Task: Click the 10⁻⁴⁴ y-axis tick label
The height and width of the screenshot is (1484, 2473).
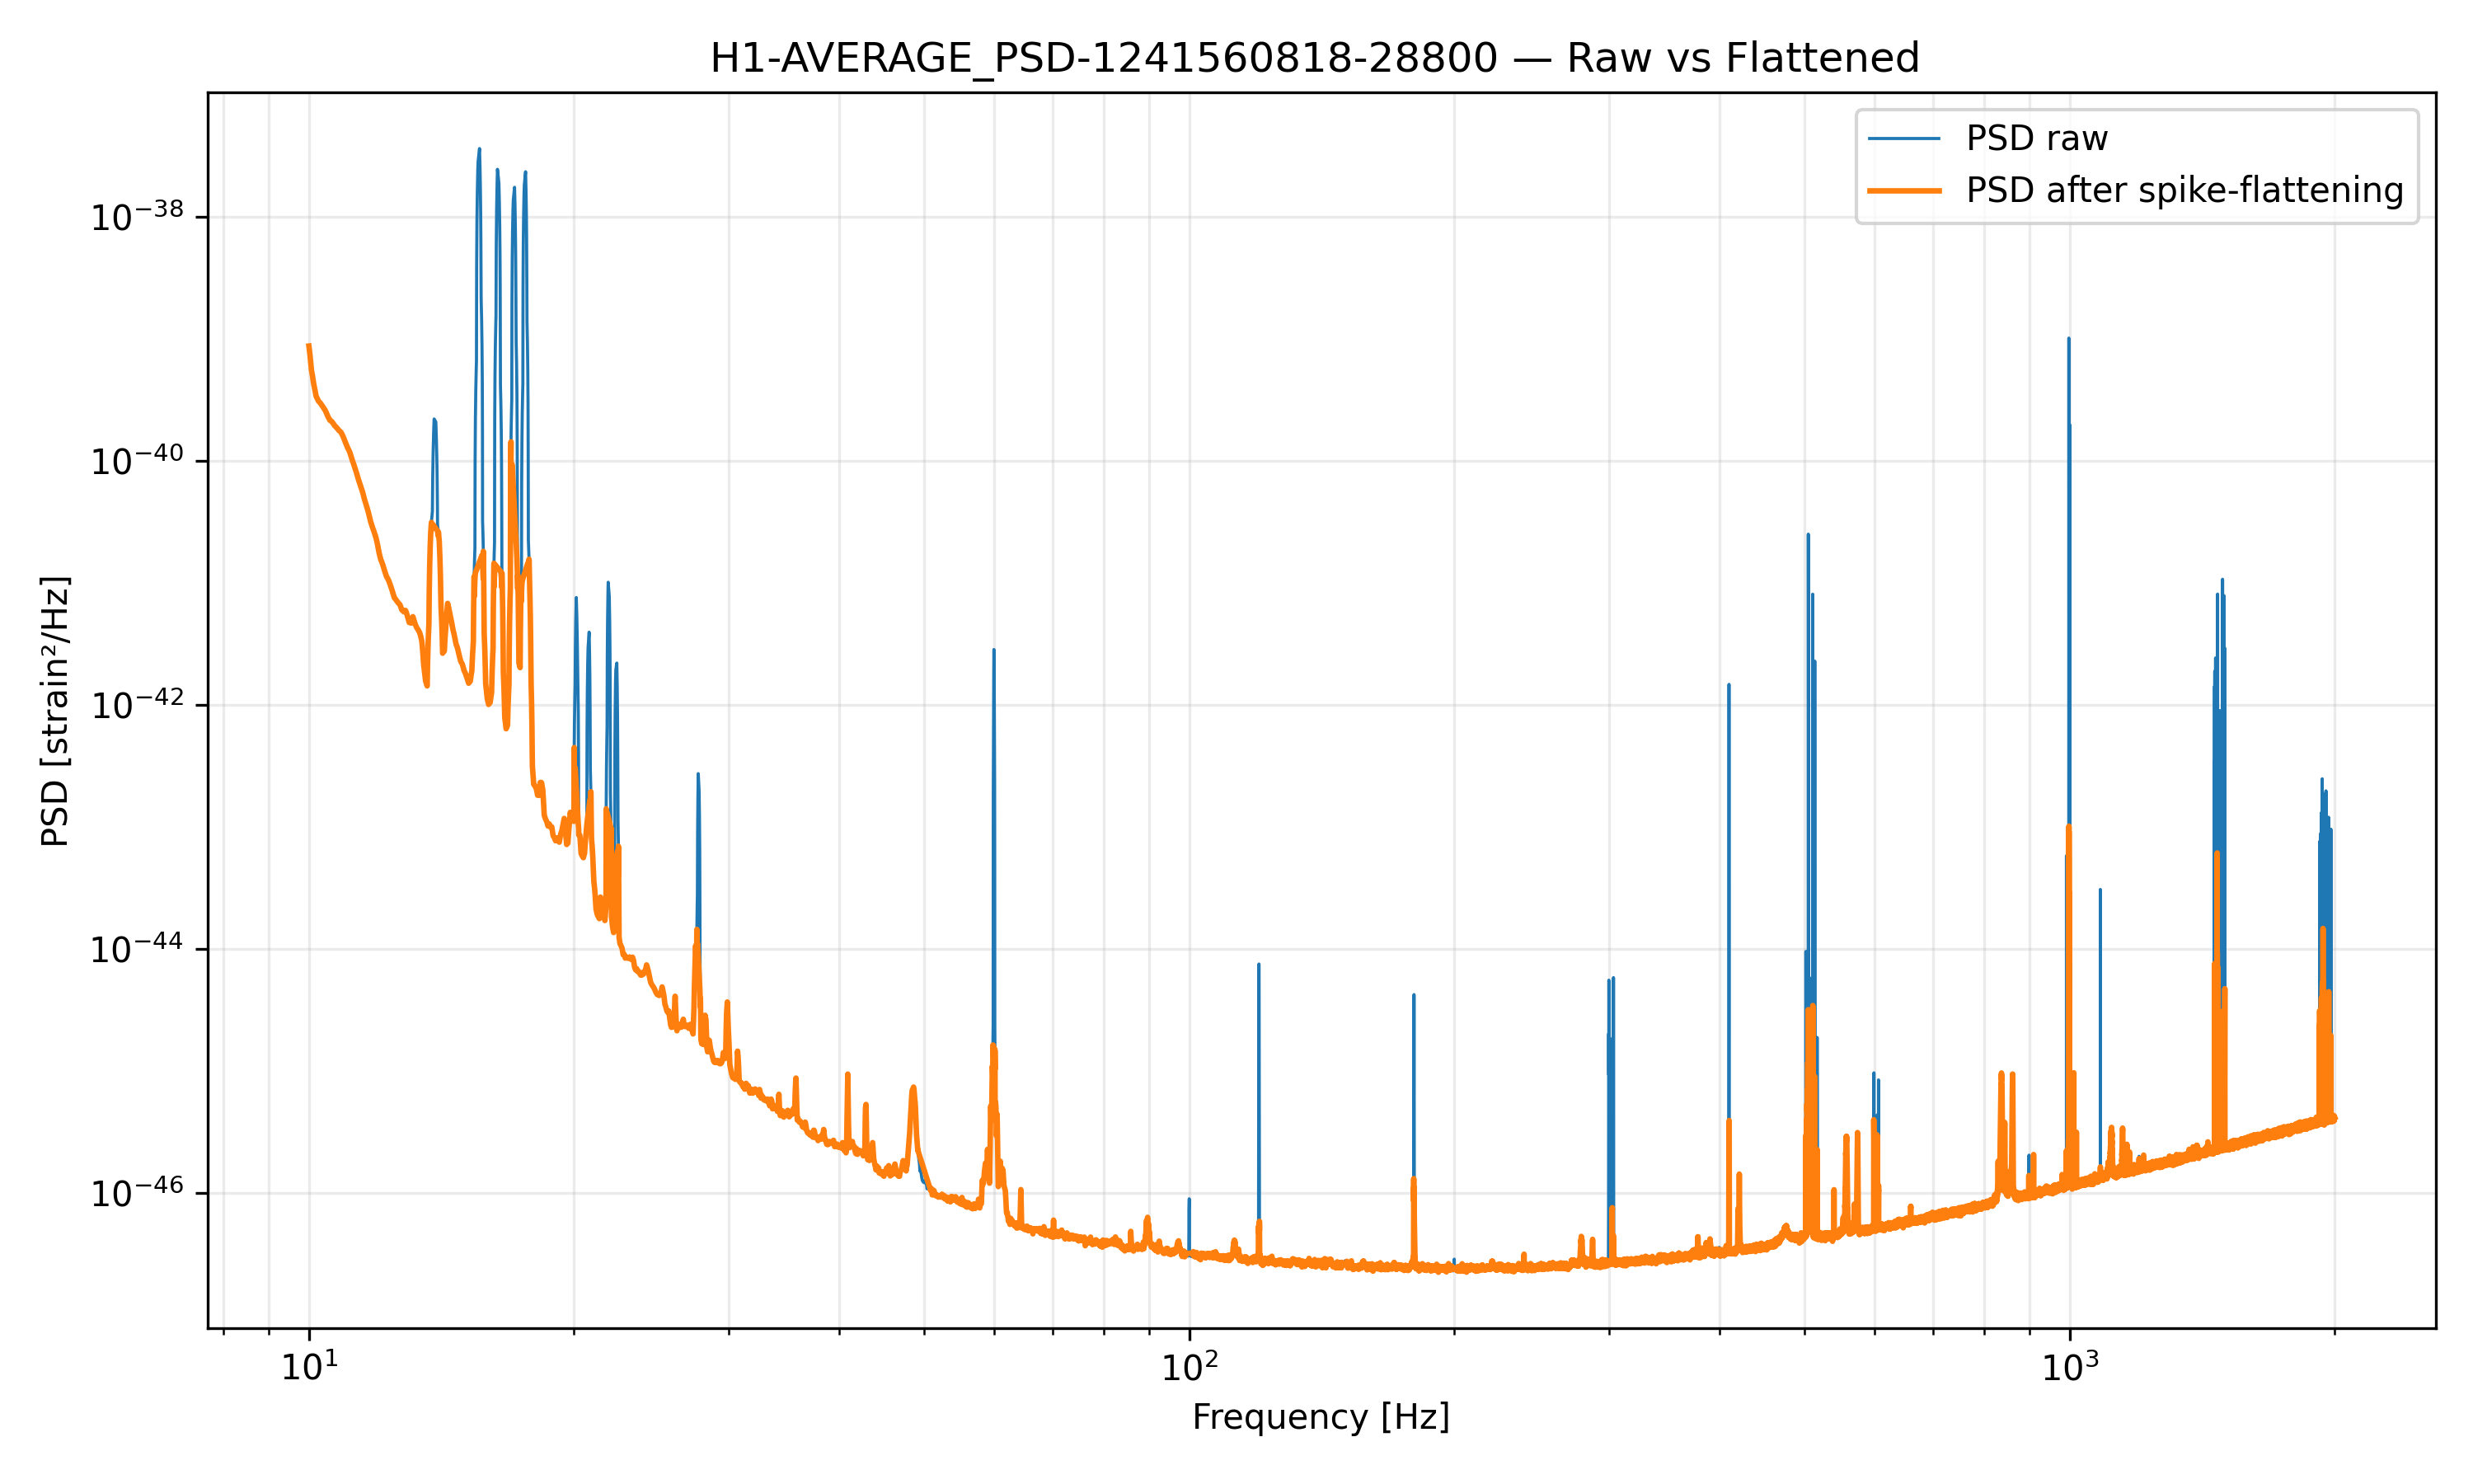Action: [137, 949]
